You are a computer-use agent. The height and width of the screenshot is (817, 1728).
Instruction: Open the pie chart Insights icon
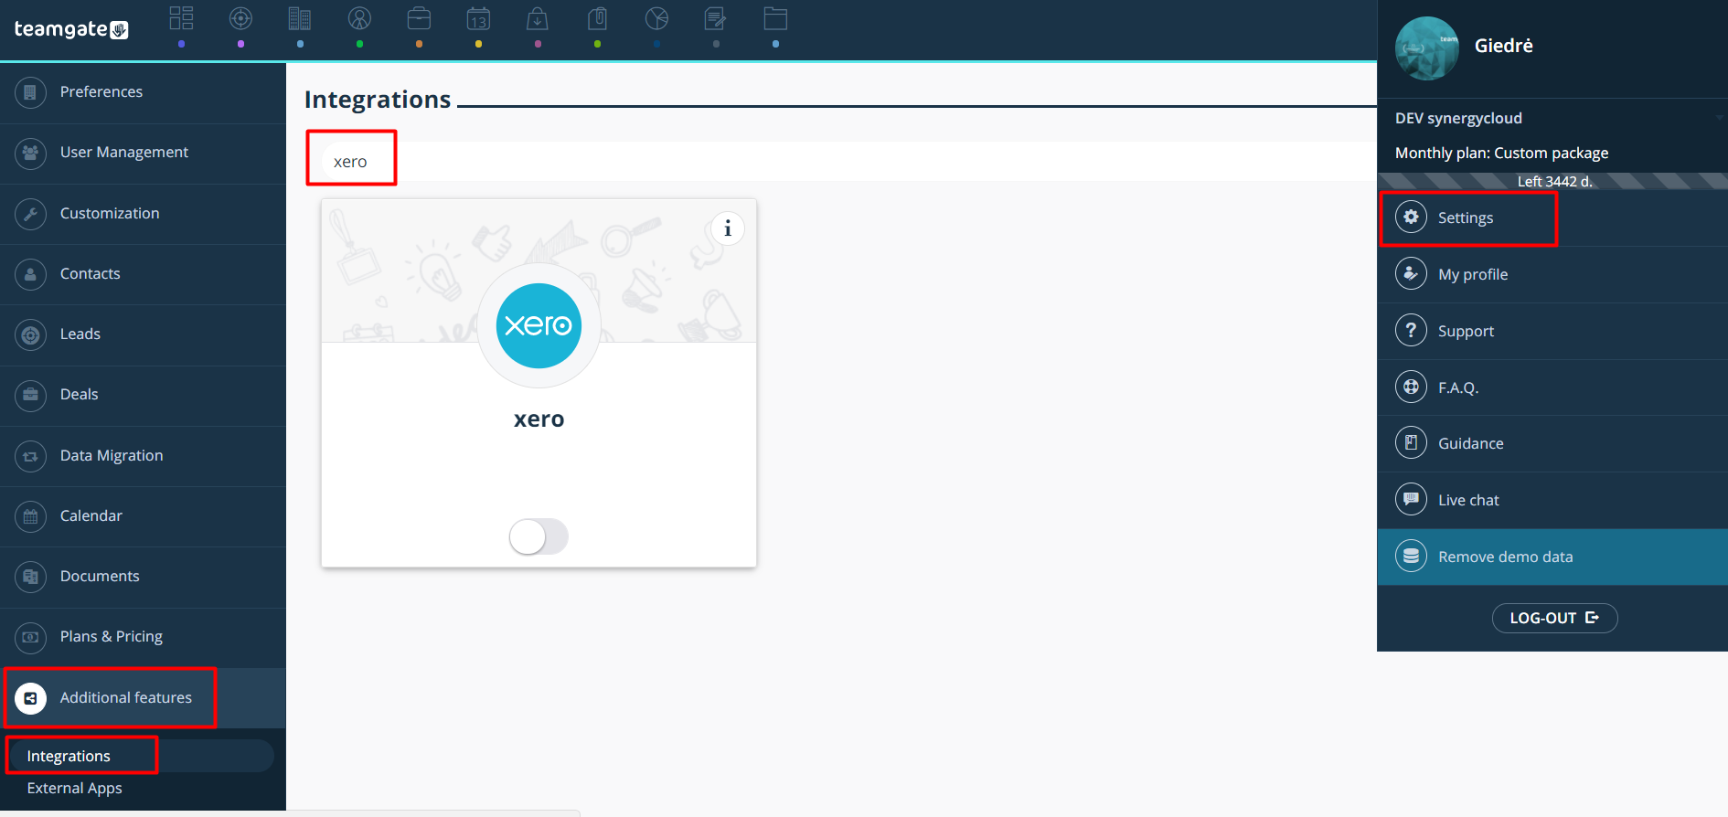pyautogui.click(x=656, y=18)
